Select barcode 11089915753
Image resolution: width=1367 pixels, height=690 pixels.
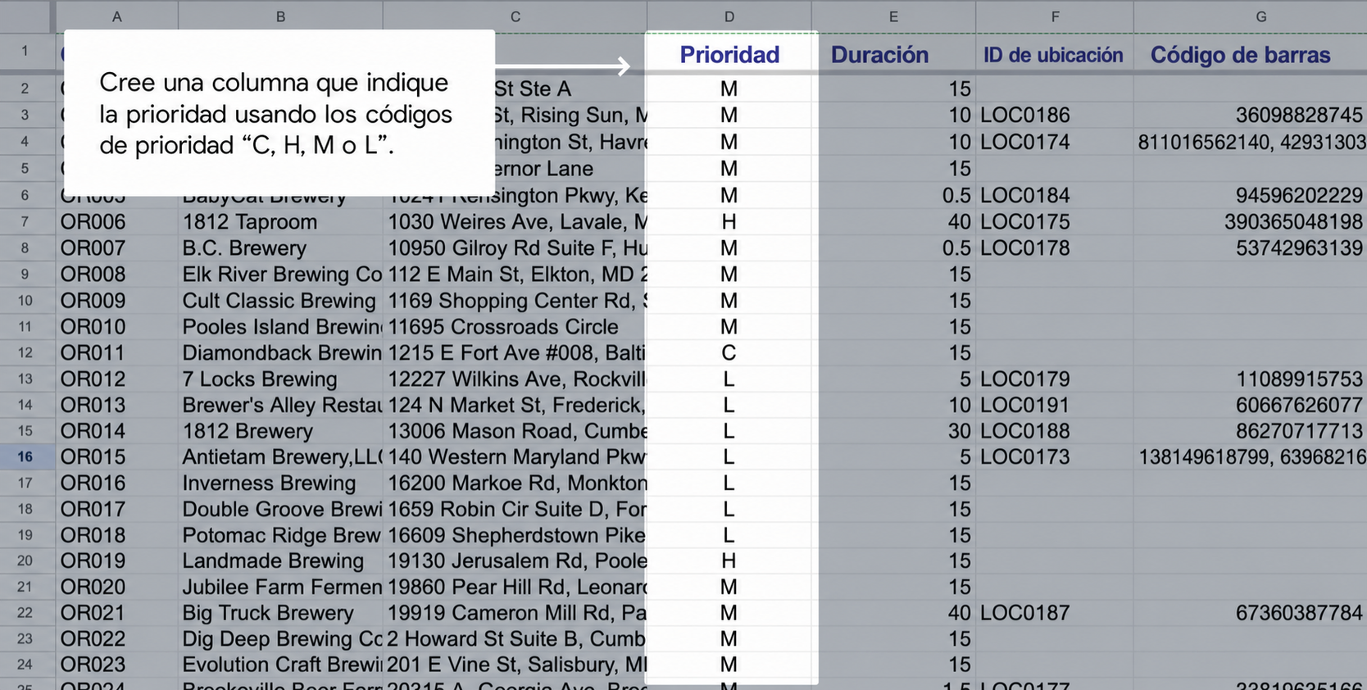tap(1251, 379)
